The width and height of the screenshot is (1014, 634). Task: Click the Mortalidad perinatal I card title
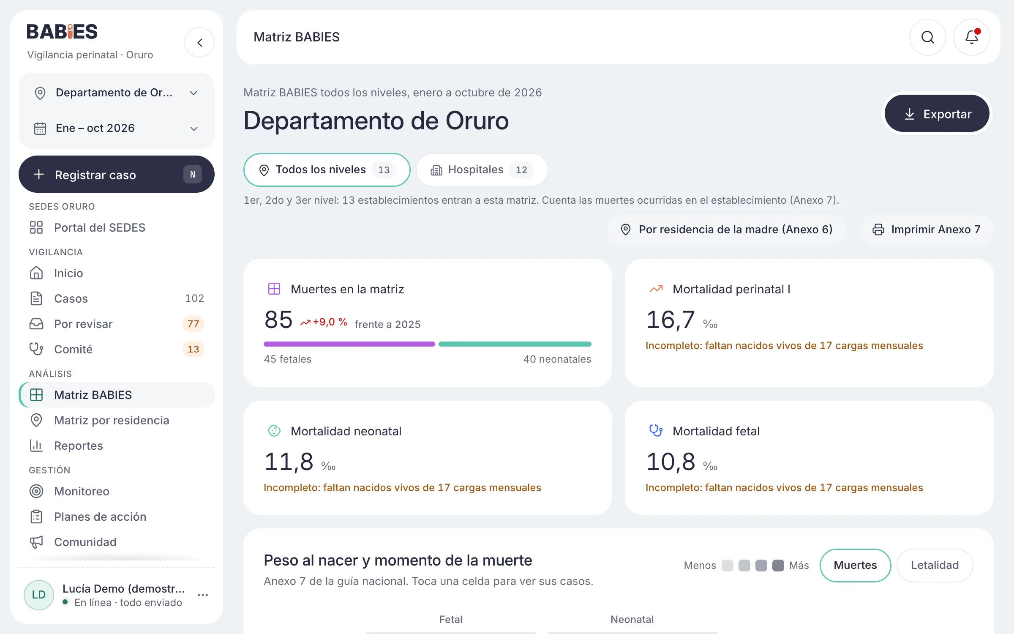(731, 289)
